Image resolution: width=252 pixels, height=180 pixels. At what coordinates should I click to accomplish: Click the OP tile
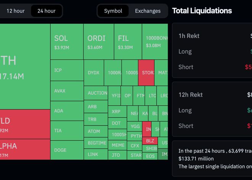(x=127, y=96)
